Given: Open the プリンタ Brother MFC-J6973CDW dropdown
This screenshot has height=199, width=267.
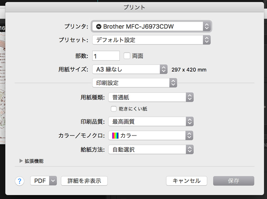Looking at the screenshot, I should (x=151, y=26).
